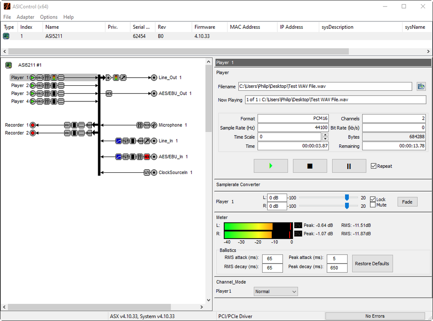Click the left channel volume slider handle

point(347,197)
